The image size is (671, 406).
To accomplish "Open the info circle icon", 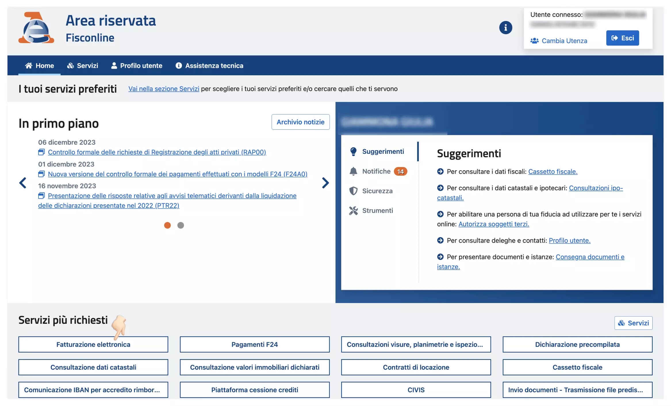I will (x=505, y=28).
